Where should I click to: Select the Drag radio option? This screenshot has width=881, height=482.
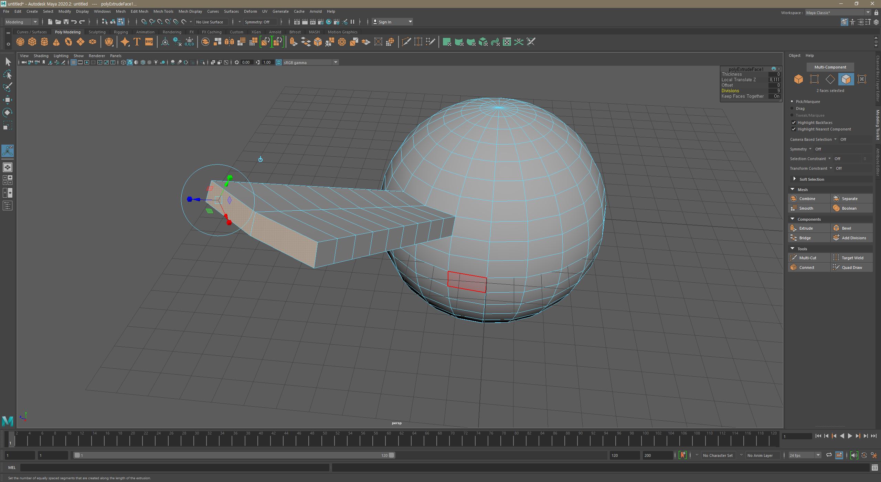(792, 108)
